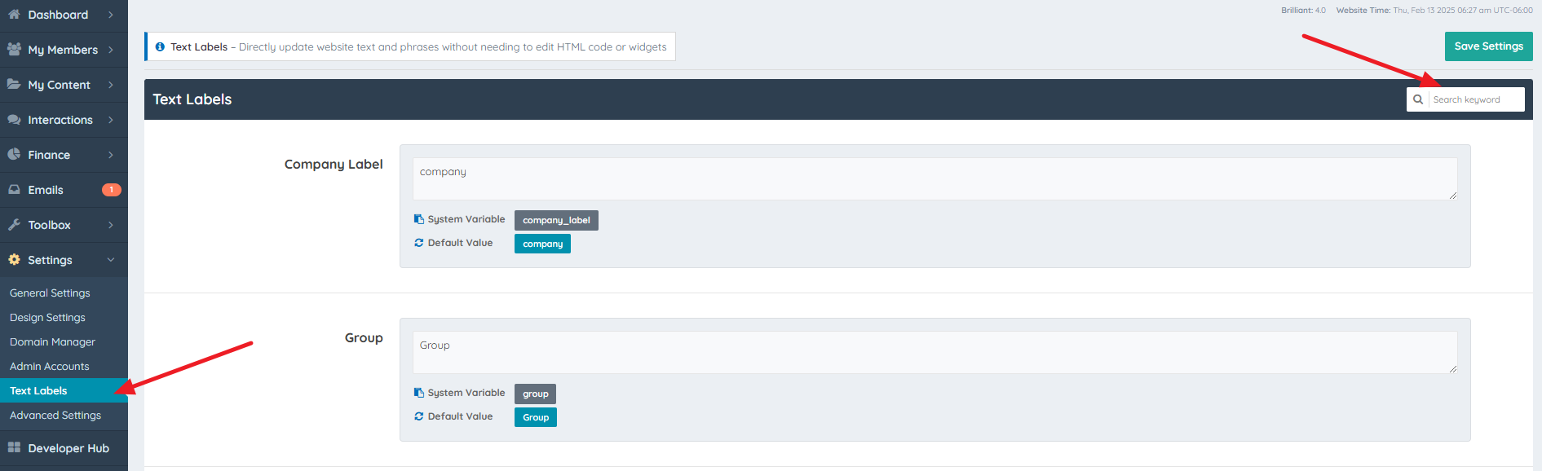Image resolution: width=1542 pixels, height=471 pixels.
Task: Click copy icon next to group System Variable
Action: coord(419,393)
